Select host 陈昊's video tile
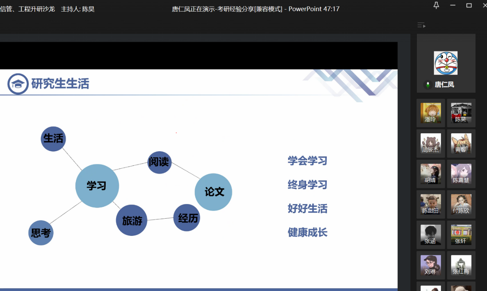This screenshot has height=291, width=487. click(x=461, y=113)
